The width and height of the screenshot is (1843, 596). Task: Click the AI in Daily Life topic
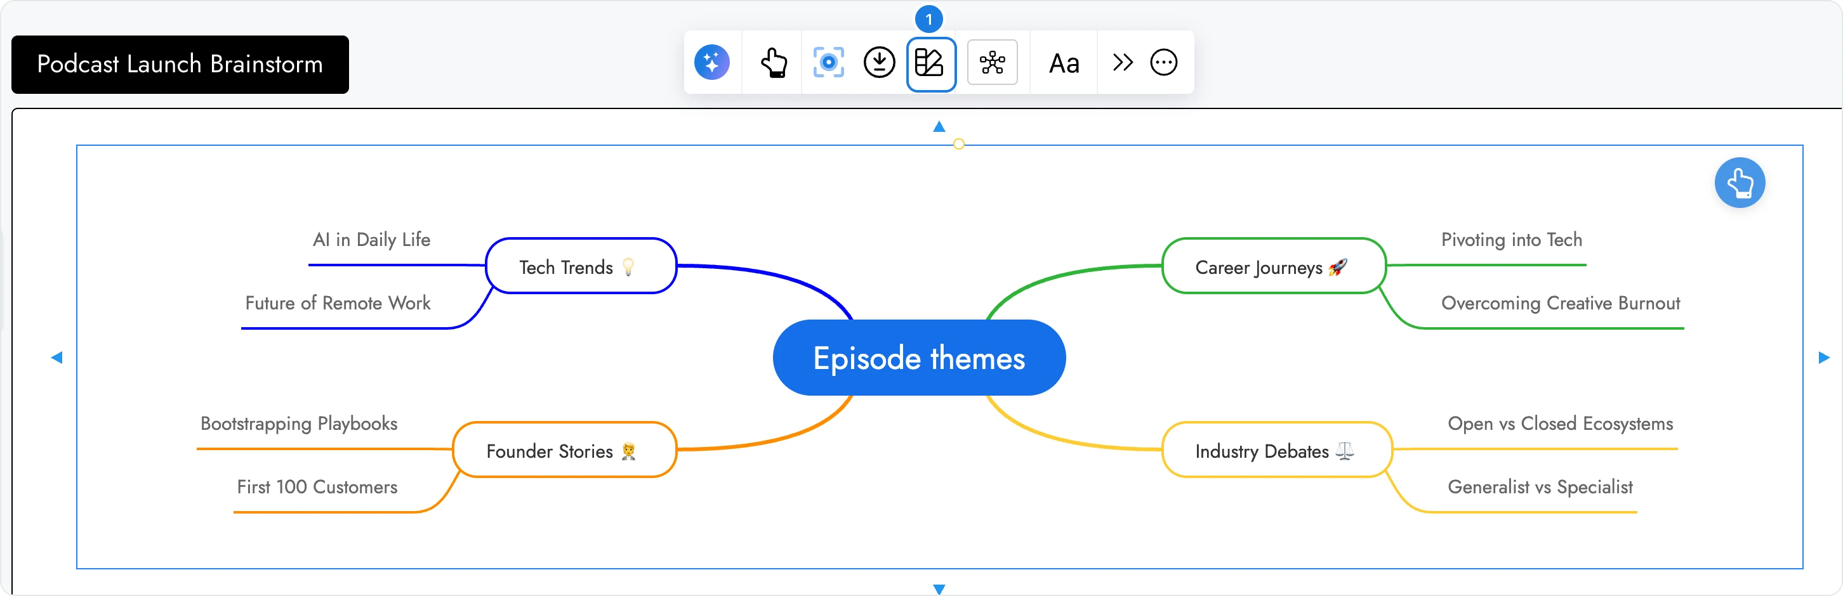point(371,240)
